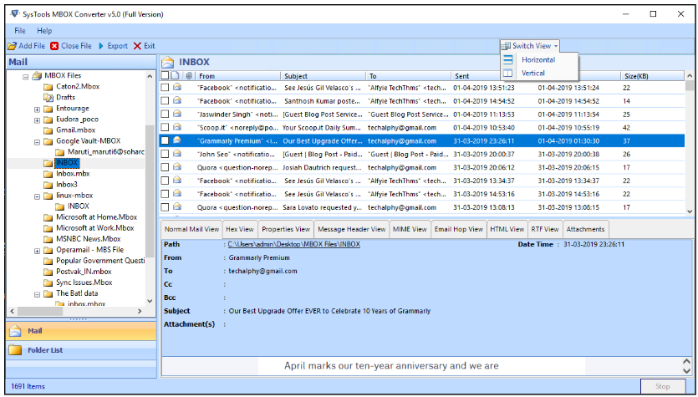The height and width of the screenshot is (397, 698).
Task: Click the red Close File icon
Action: pyautogui.click(x=54, y=46)
